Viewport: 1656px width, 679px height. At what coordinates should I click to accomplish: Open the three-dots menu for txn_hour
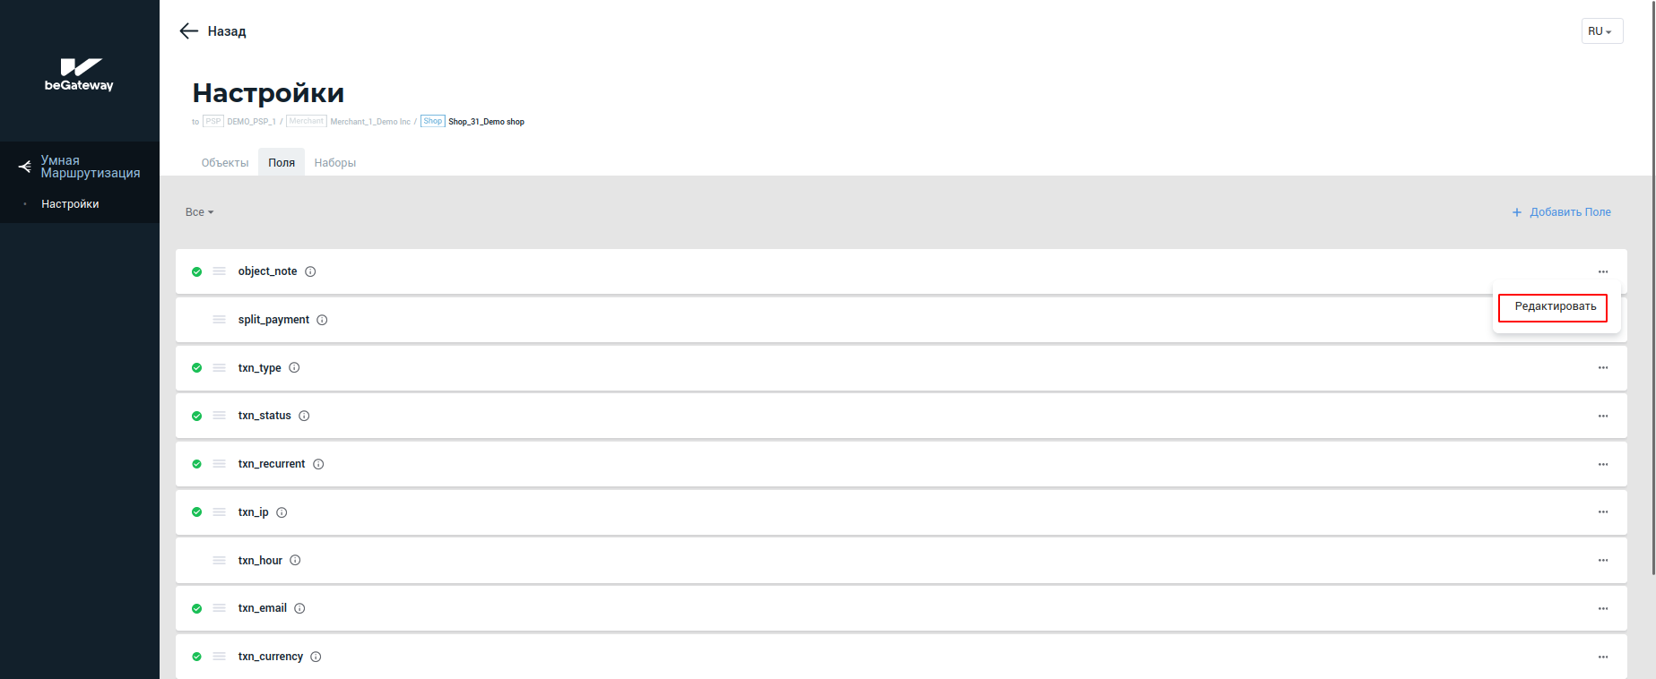click(x=1602, y=561)
